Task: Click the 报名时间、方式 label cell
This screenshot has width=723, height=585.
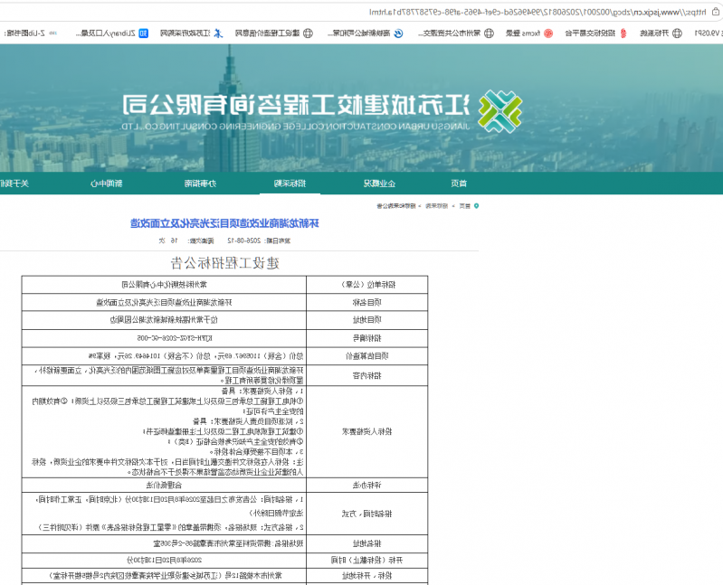Action: coord(367,514)
